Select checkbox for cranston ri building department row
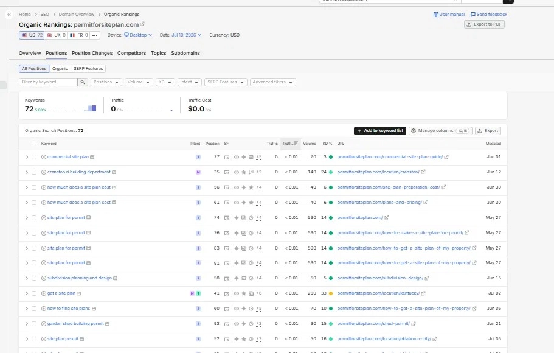 pos(34,172)
